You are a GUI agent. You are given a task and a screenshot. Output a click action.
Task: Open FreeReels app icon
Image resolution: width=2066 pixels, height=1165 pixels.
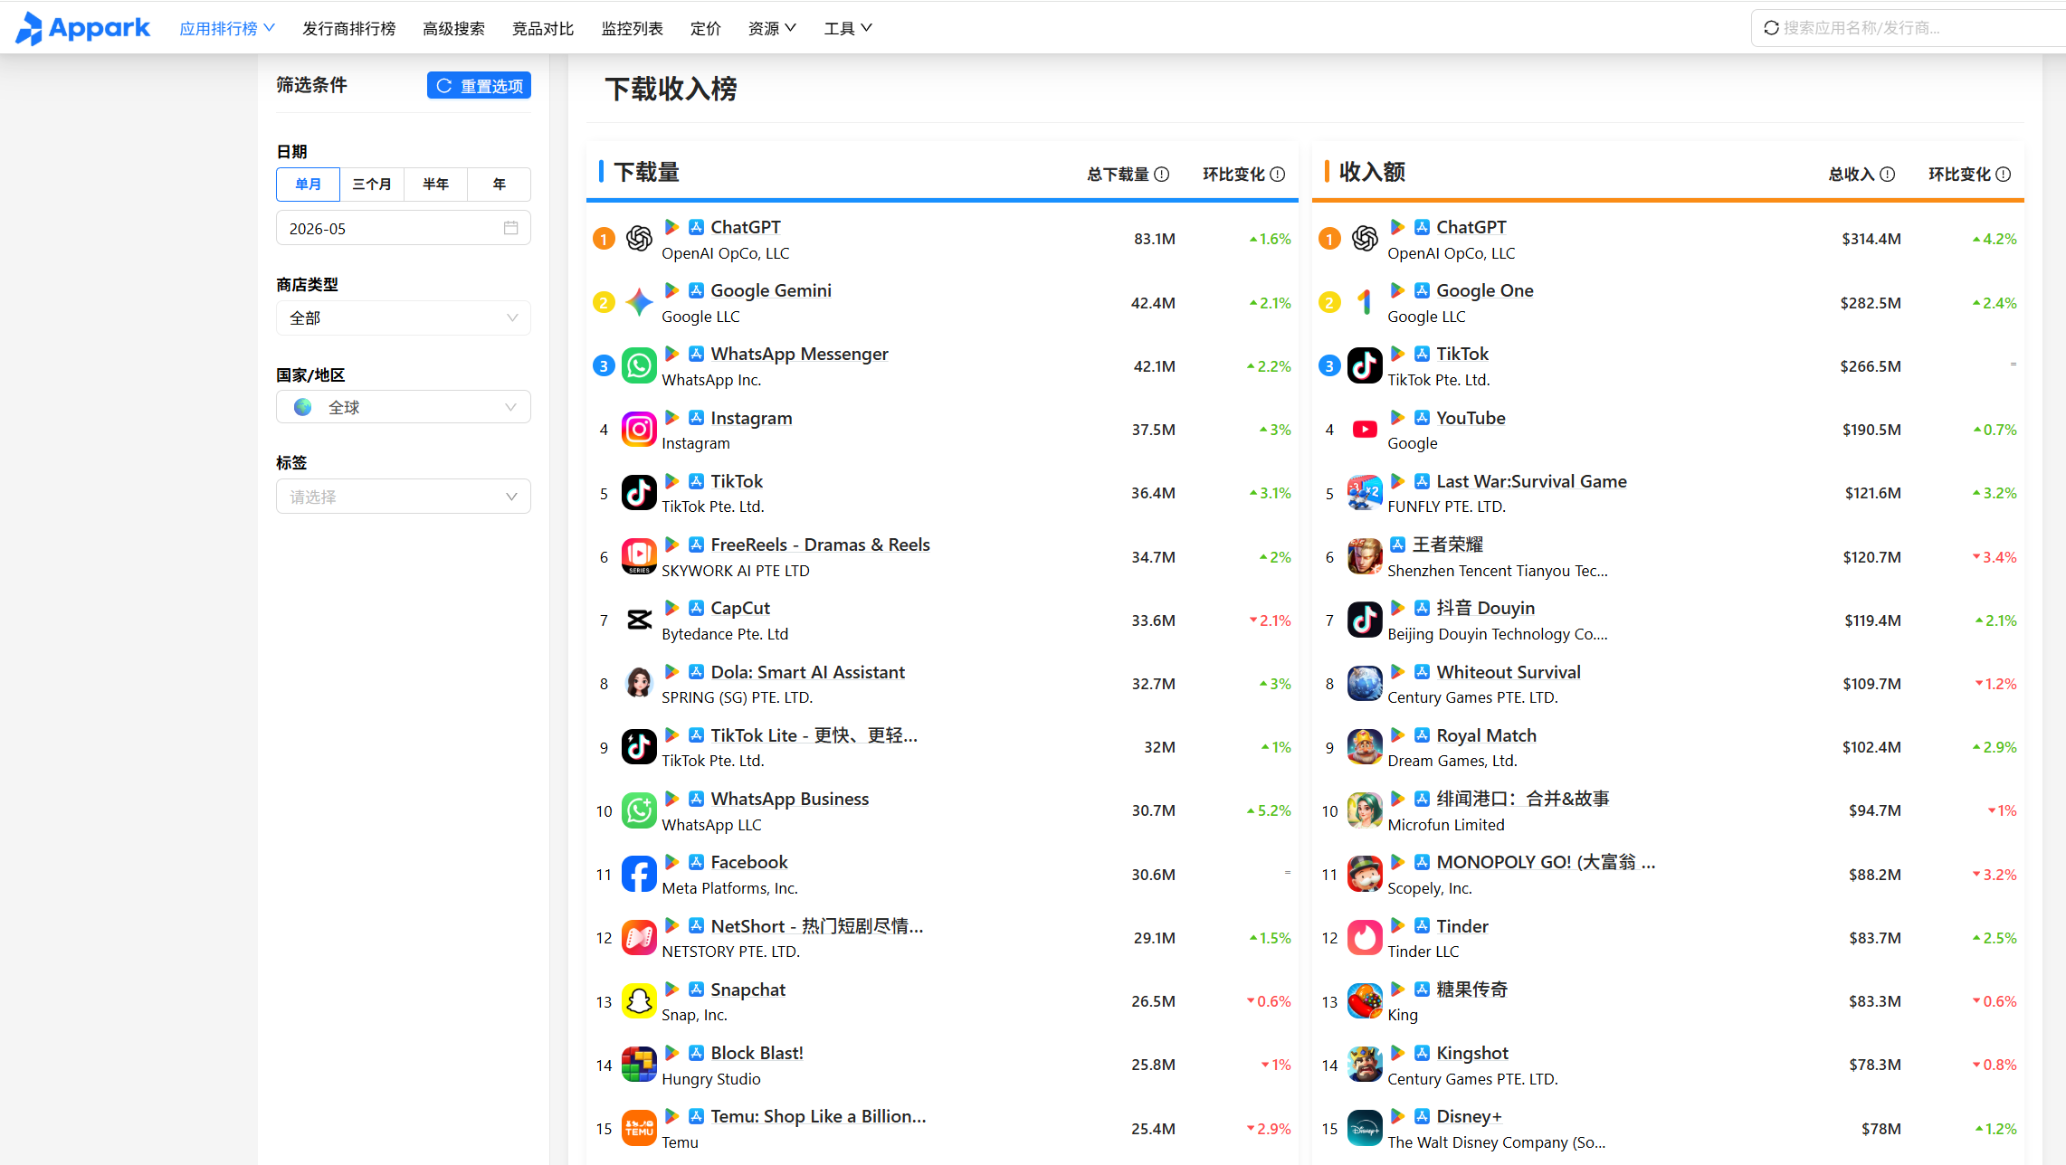(639, 557)
